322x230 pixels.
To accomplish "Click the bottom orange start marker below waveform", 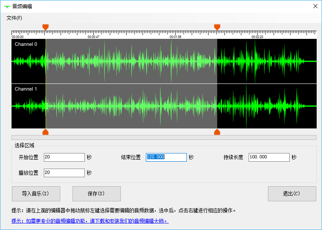I will [45, 132].
